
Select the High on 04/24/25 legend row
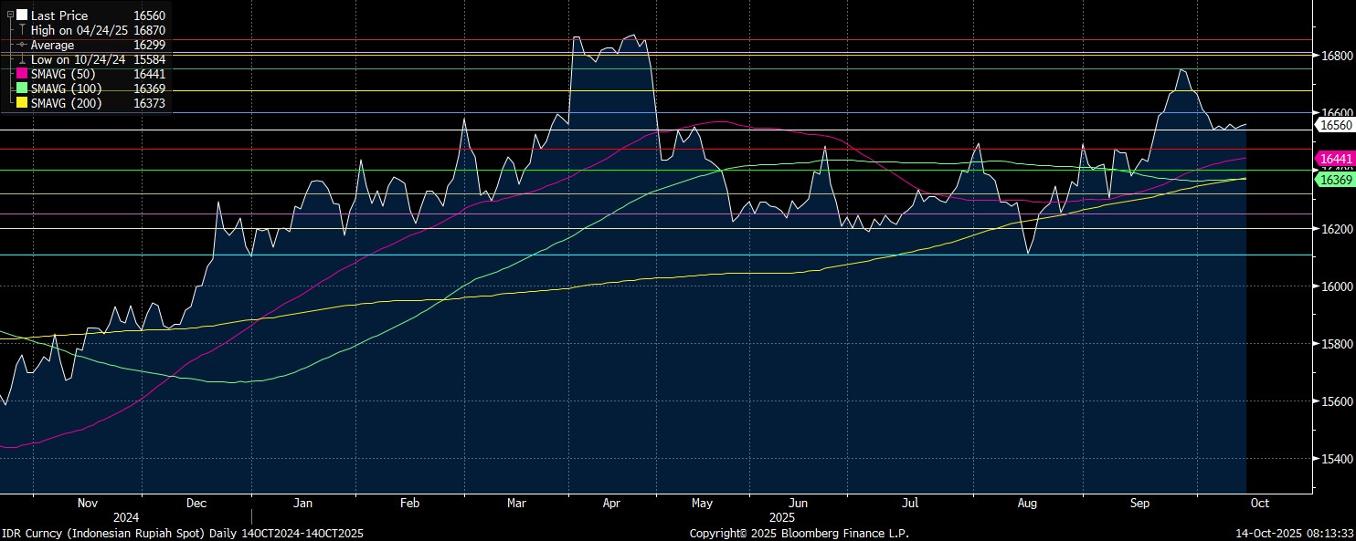(77, 30)
